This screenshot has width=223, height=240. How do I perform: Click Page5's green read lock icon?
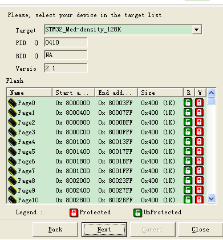188,151
